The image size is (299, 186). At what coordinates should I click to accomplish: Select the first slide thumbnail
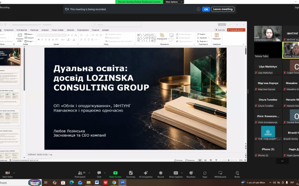10,57
